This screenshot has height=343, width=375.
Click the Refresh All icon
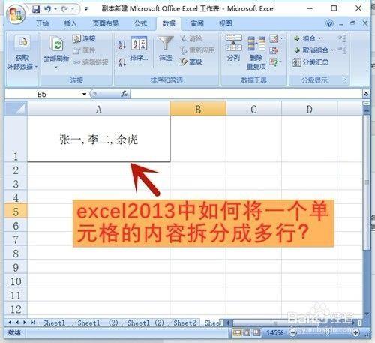coord(57,44)
